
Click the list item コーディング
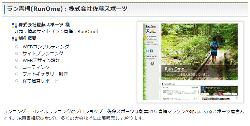[x=36, y=67]
